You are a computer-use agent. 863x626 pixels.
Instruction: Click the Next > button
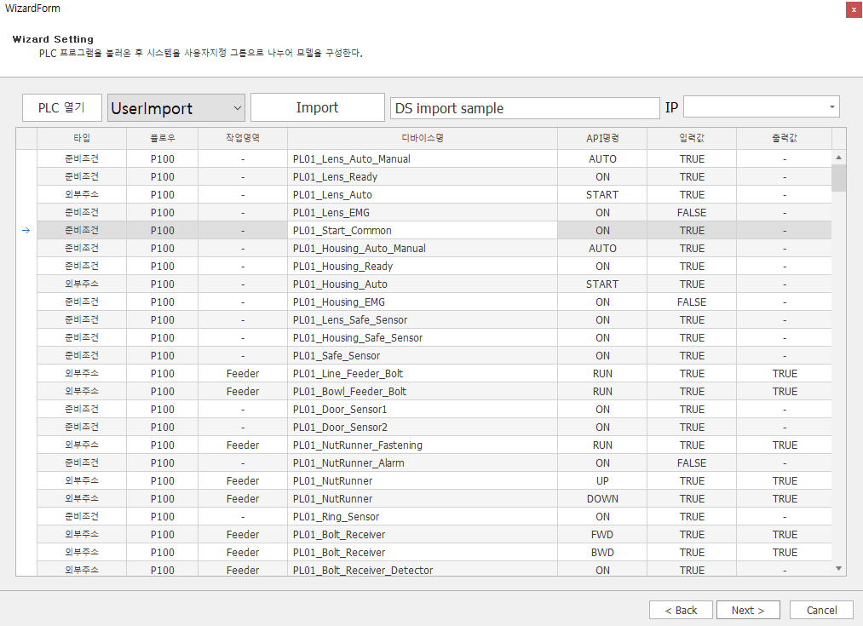point(747,610)
